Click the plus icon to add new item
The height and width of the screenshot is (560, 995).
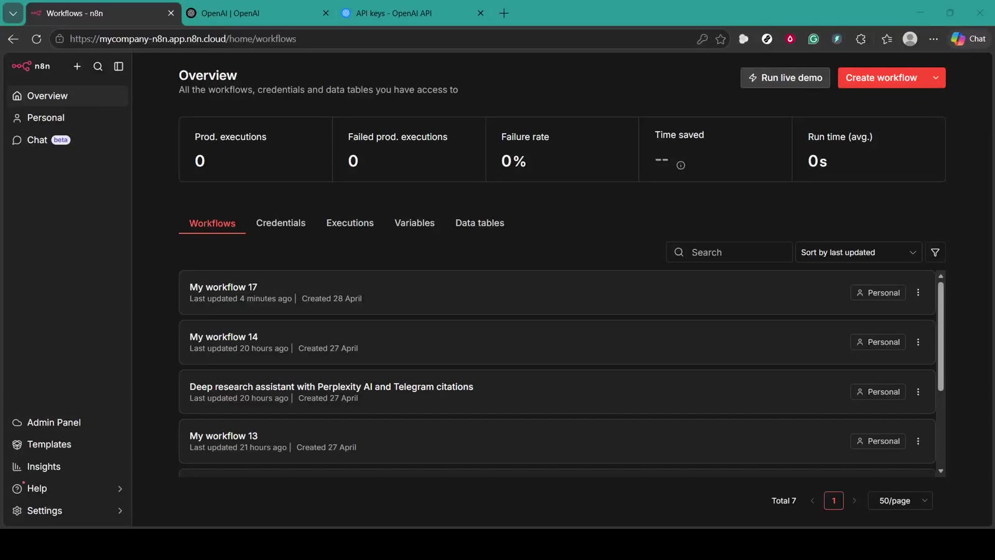pos(77,67)
